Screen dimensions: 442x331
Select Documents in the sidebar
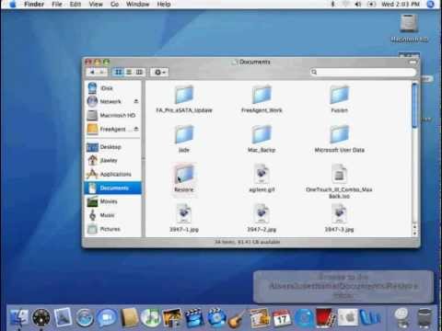pyautogui.click(x=113, y=188)
